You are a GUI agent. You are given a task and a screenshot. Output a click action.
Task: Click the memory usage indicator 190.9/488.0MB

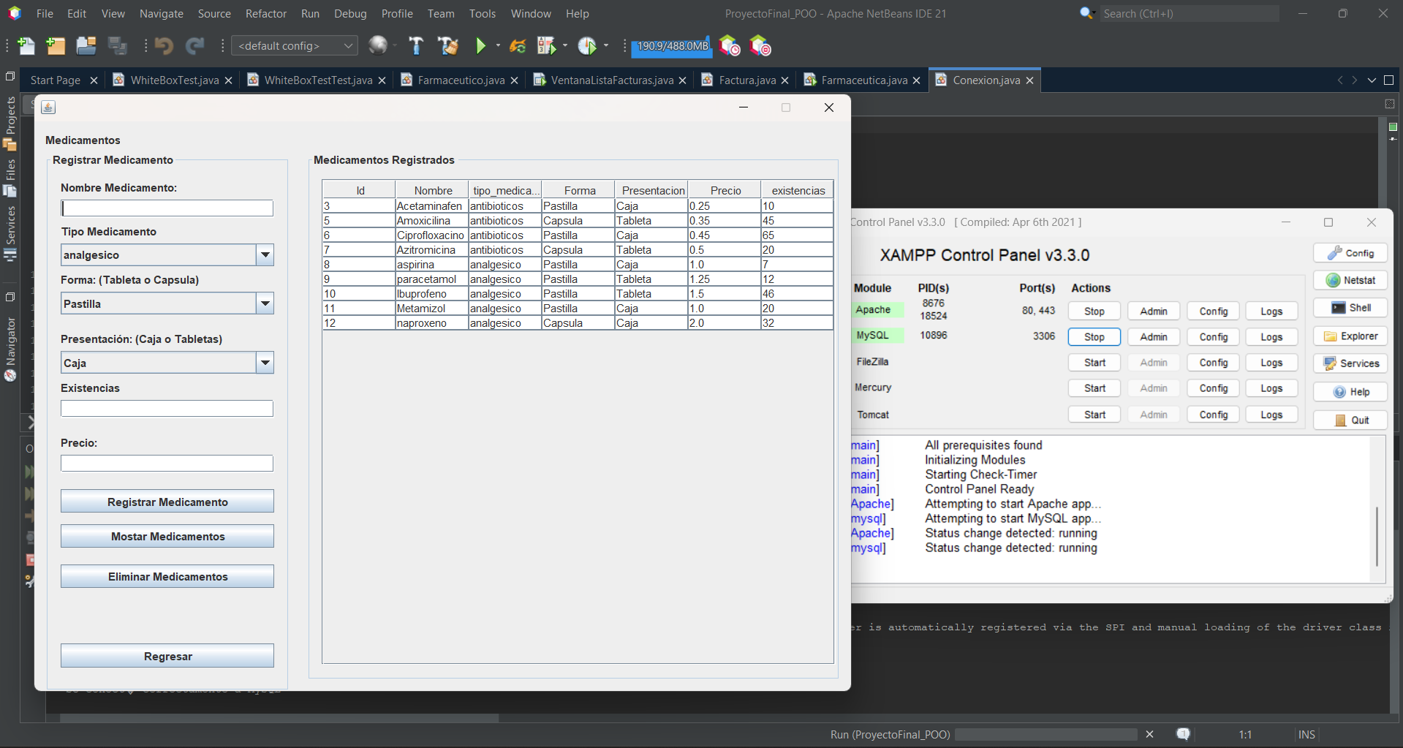[672, 46]
